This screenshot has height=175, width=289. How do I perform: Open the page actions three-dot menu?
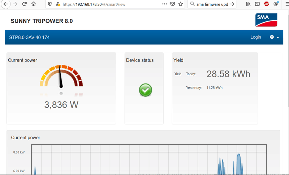click(x=164, y=4)
